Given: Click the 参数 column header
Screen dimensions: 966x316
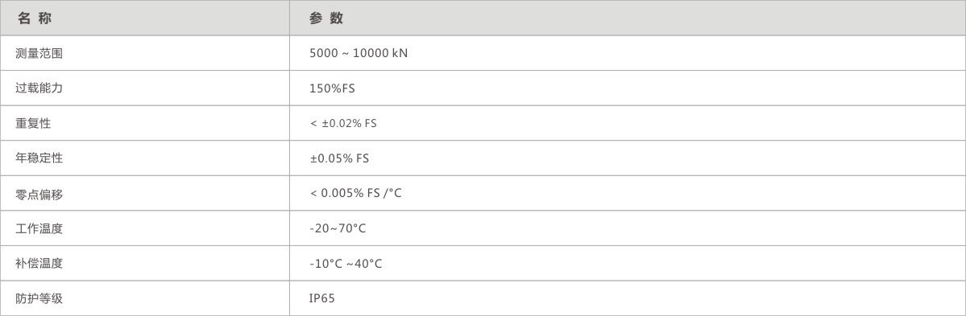Looking at the screenshot, I should [x=326, y=18].
